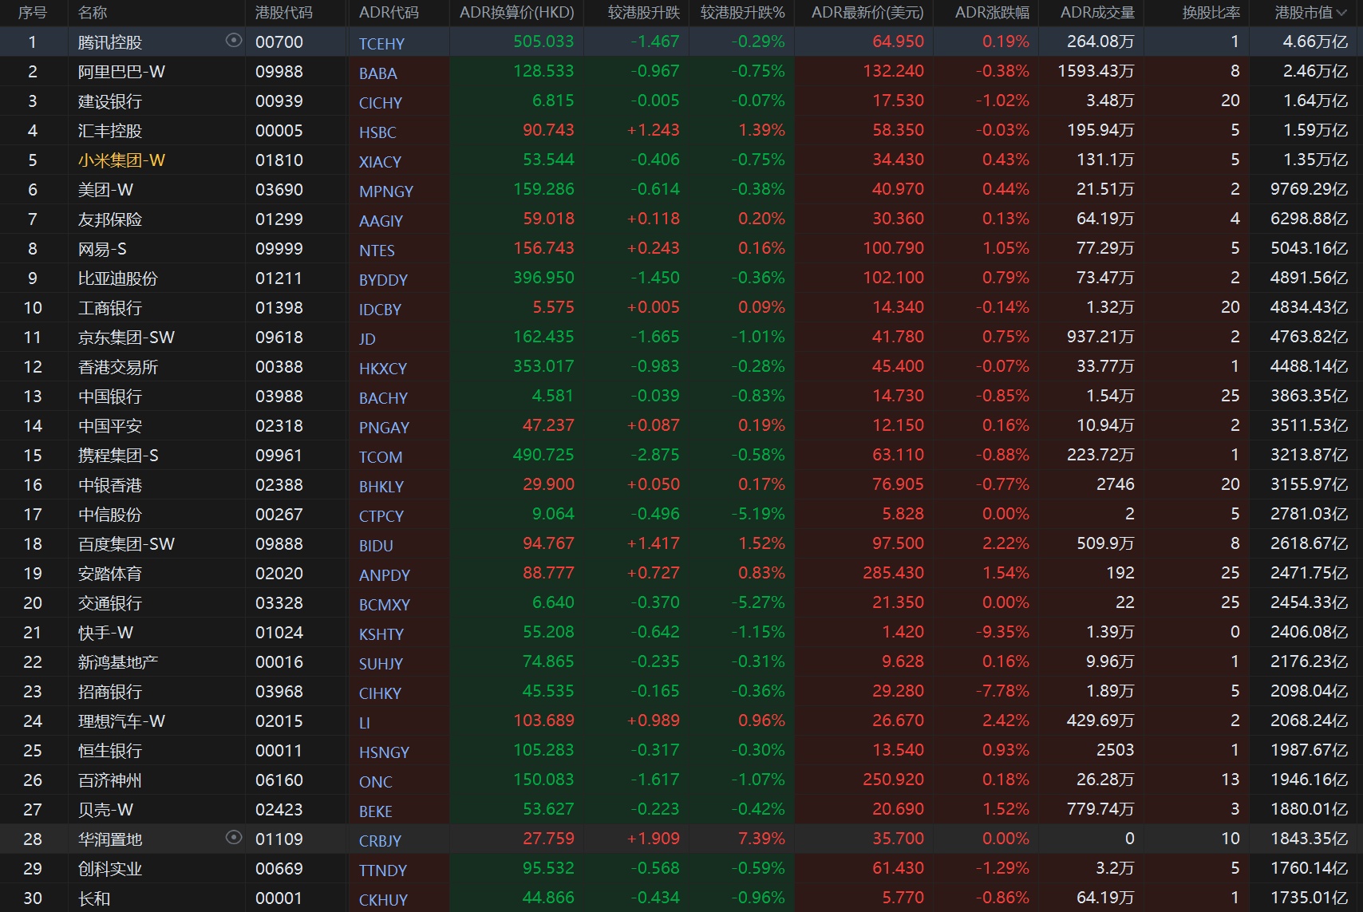Open the XIACY ADR code

pyautogui.click(x=380, y=162)
